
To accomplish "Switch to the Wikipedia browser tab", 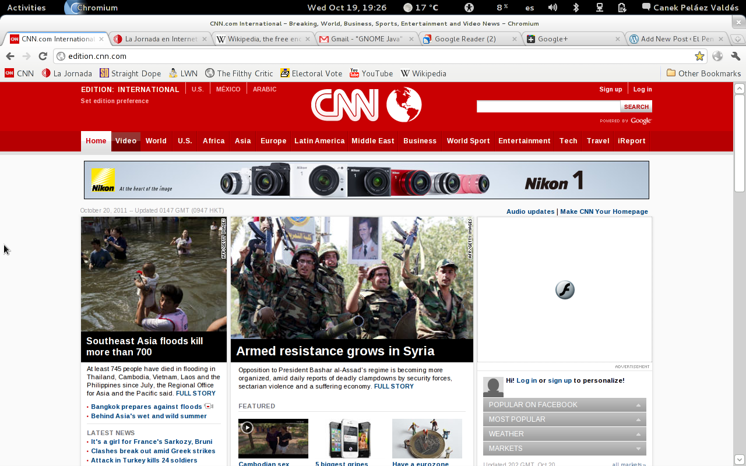I will pos(264,39).
